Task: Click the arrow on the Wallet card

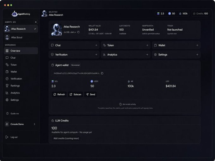Action: tap(197, 45)
